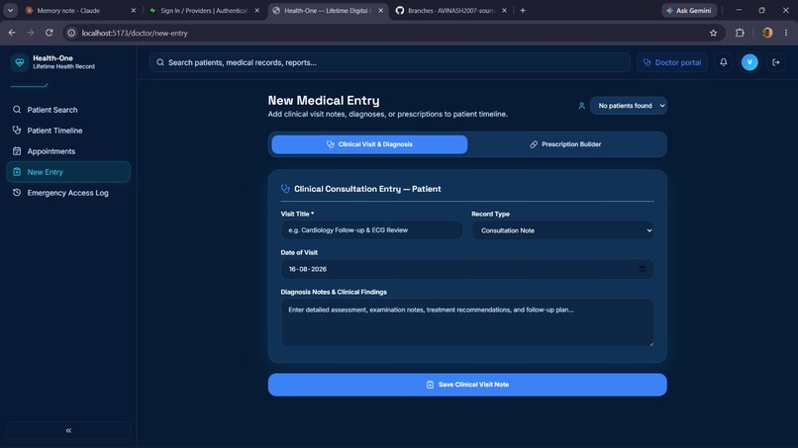Click patient person icon beside selector
The image size is (798, 448).
582,106
